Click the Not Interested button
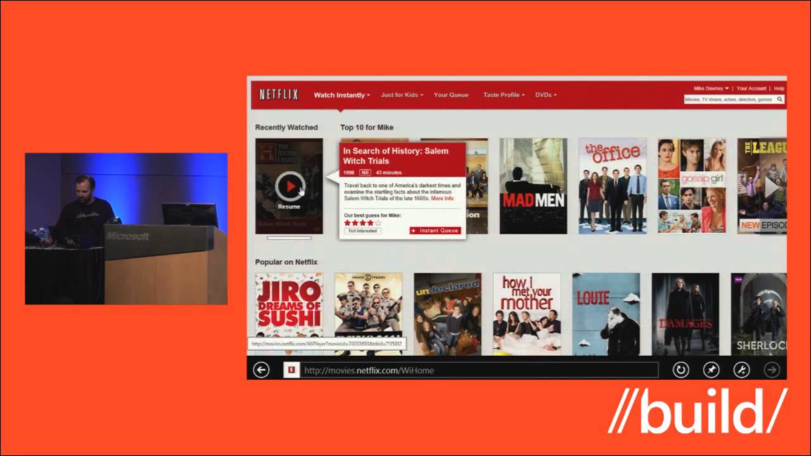The image size is (811, 456). [x=362, y=231]
